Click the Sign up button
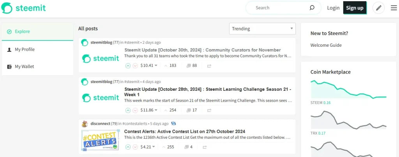 click(x=355, y=8)
